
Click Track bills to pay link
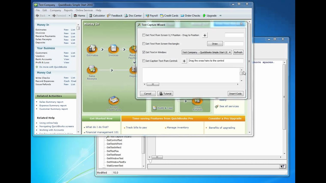pos(136,128)
